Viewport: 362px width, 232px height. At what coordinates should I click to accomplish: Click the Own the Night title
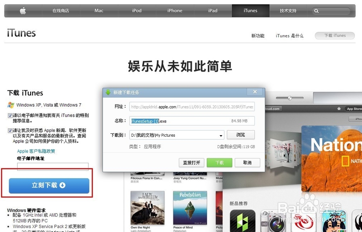pos(140,228)
